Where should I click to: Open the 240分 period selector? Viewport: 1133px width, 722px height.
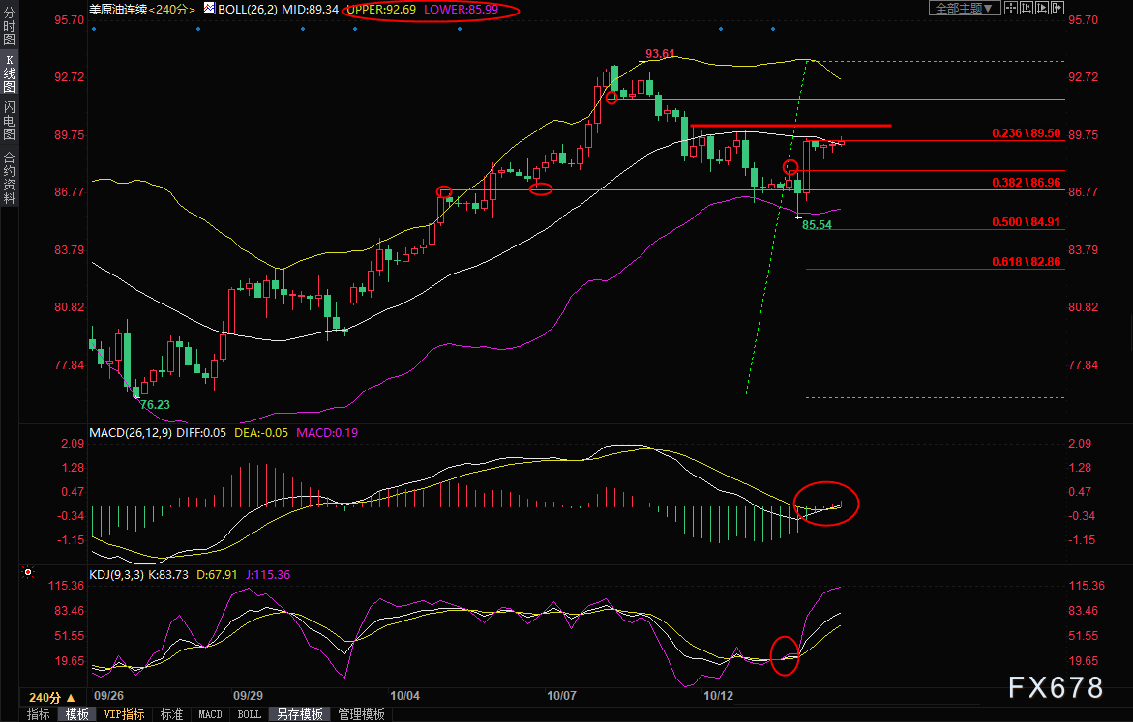[52, 698]
